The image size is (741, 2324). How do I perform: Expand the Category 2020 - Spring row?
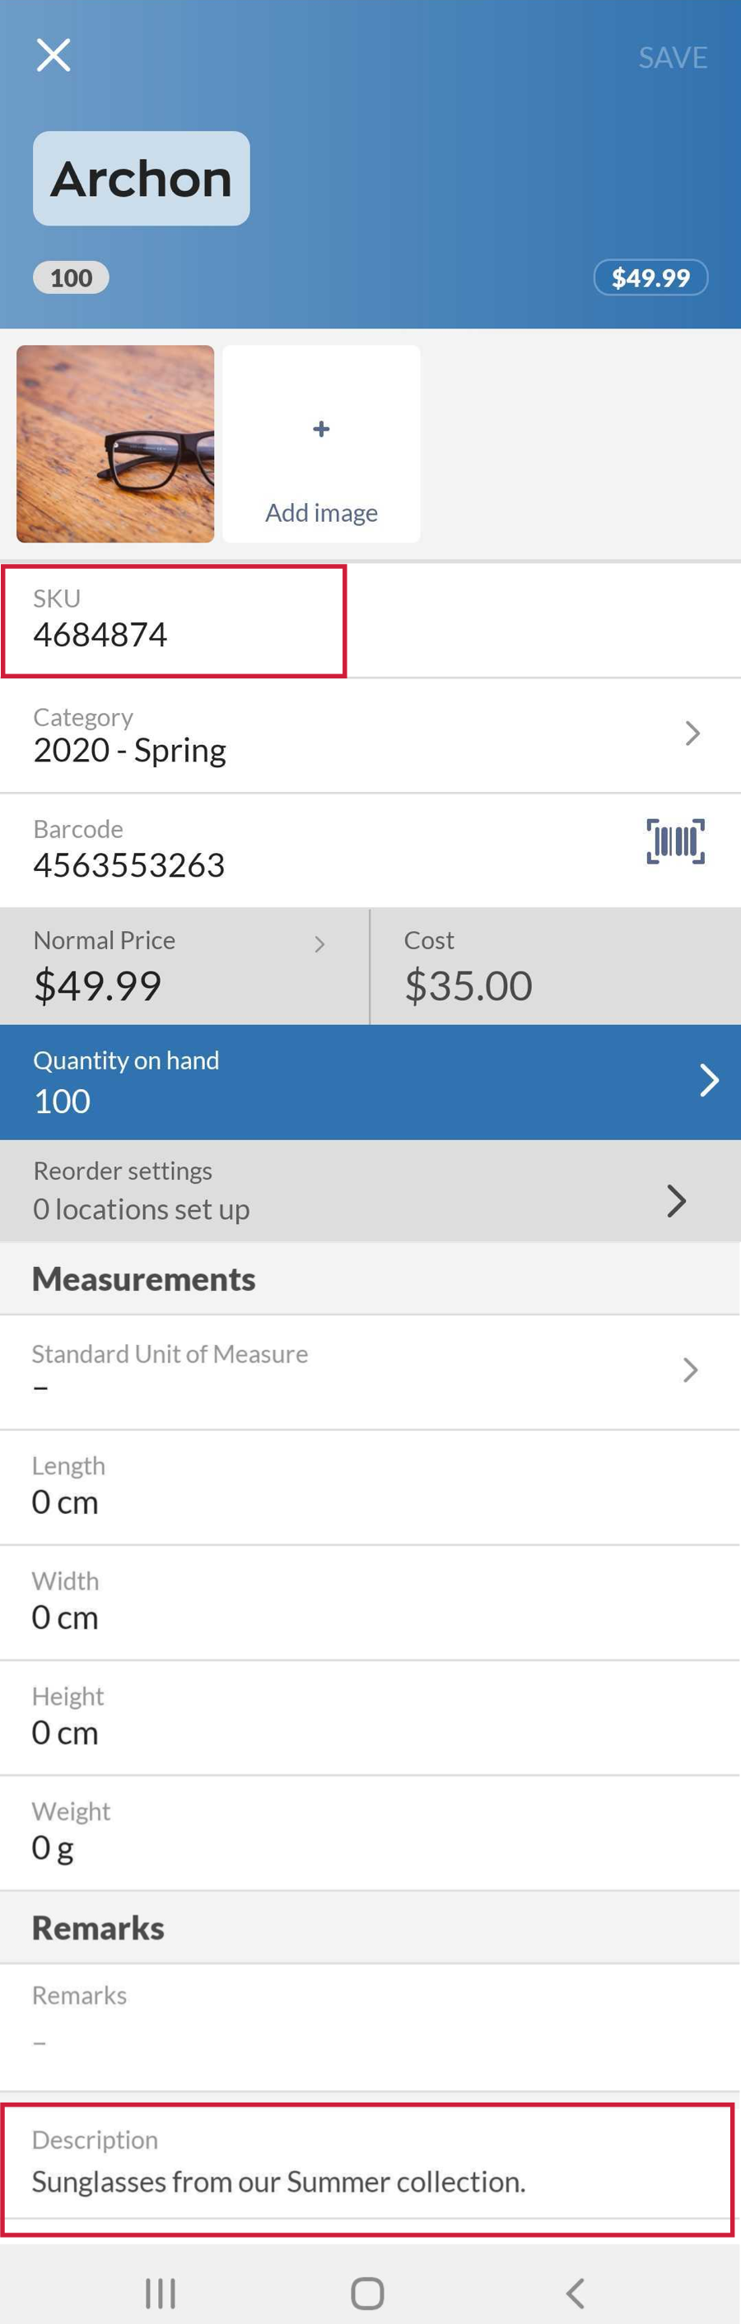point(370,735)
